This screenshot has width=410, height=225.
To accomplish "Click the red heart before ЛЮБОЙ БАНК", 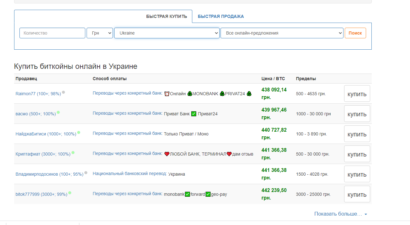I will click(167, 154).
